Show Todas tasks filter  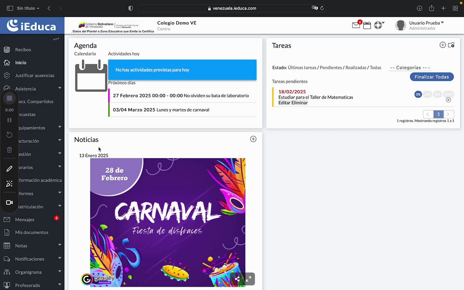pyautogui.click(x=375, y=67)
